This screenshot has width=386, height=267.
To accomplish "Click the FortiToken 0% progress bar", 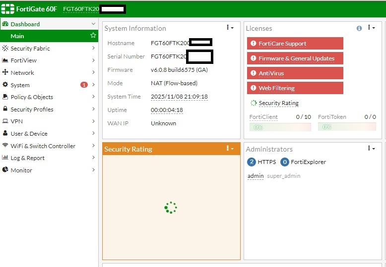I will (347, 127).
